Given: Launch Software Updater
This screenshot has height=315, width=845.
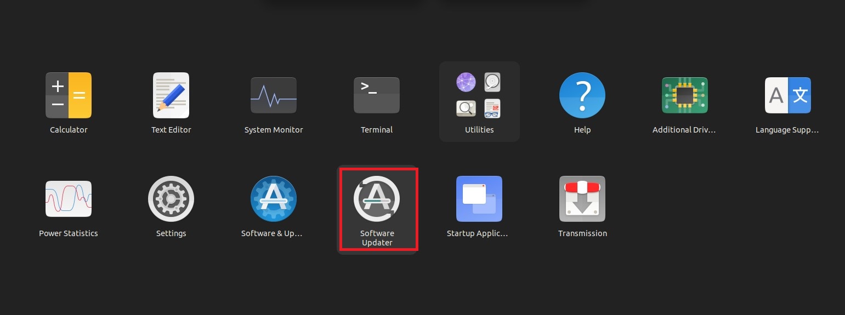Looking at the screenshot, I should coord(377,199).
